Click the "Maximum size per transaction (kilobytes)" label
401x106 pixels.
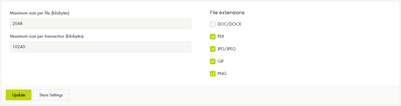pos(47,36)
